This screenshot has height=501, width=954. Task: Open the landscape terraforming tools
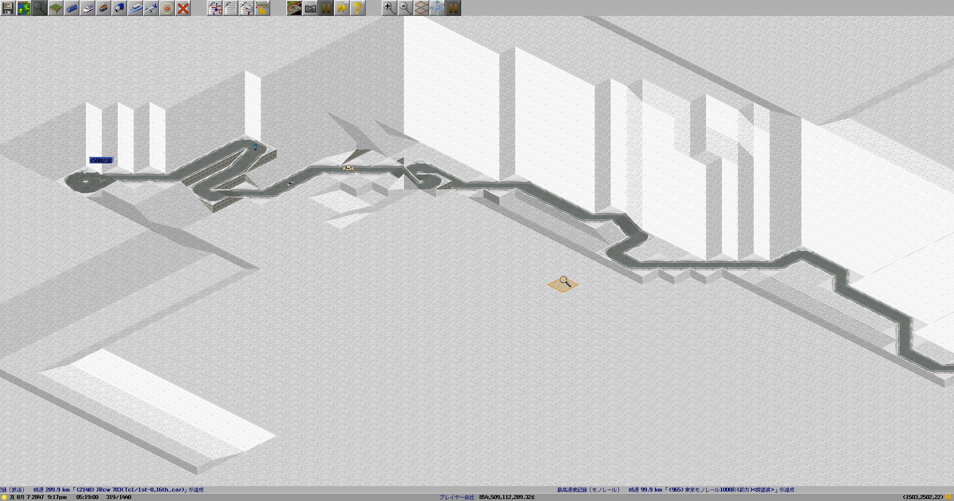(56, 8)
